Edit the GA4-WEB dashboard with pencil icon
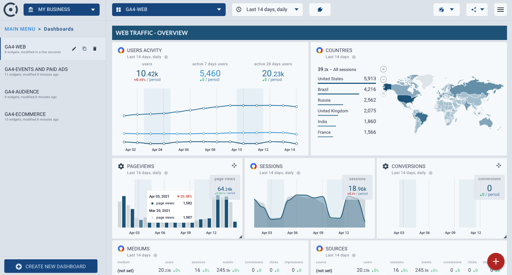The image size is (512, 275). [74, 49]
